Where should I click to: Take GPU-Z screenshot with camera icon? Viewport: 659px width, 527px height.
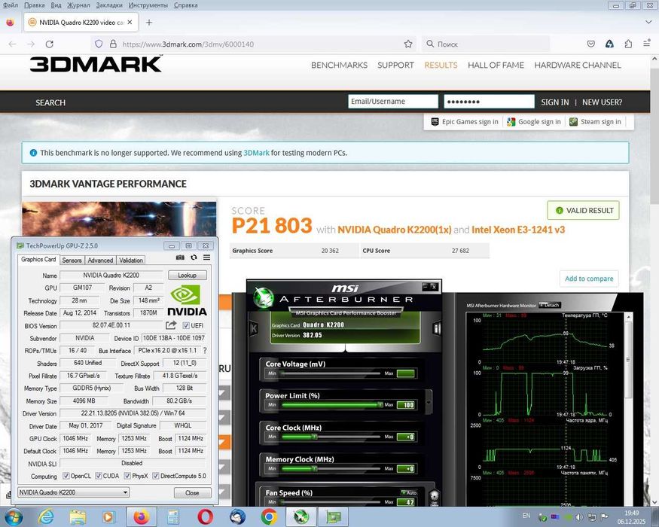180,257
